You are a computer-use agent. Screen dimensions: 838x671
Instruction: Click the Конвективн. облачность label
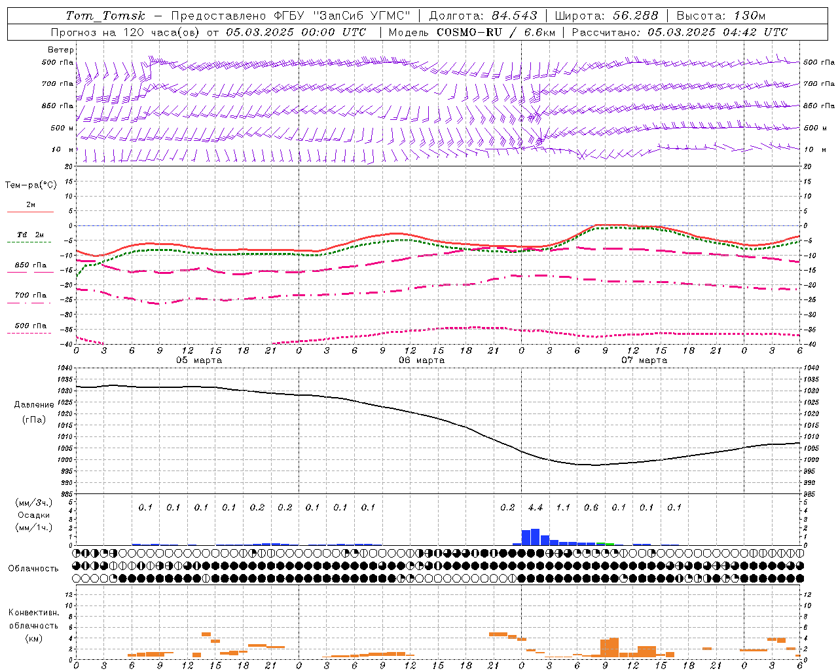pyautogui.click(x=33, y=619)
